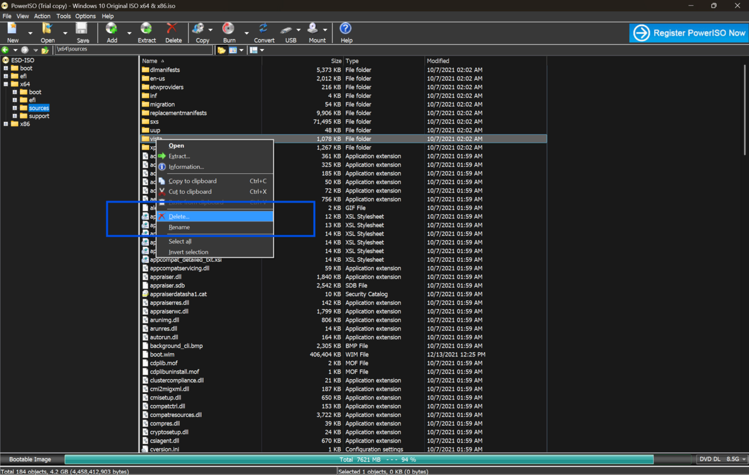Image resolution: width=749 pixels, height=475 pixels.
Task: Select Rename from the context menu
Action: coord(179,228)
